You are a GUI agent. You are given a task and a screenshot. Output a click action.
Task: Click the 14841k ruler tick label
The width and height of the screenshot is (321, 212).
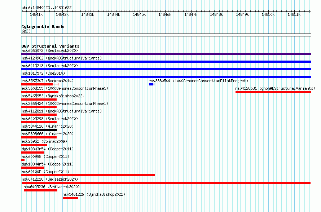pos(36,14)
